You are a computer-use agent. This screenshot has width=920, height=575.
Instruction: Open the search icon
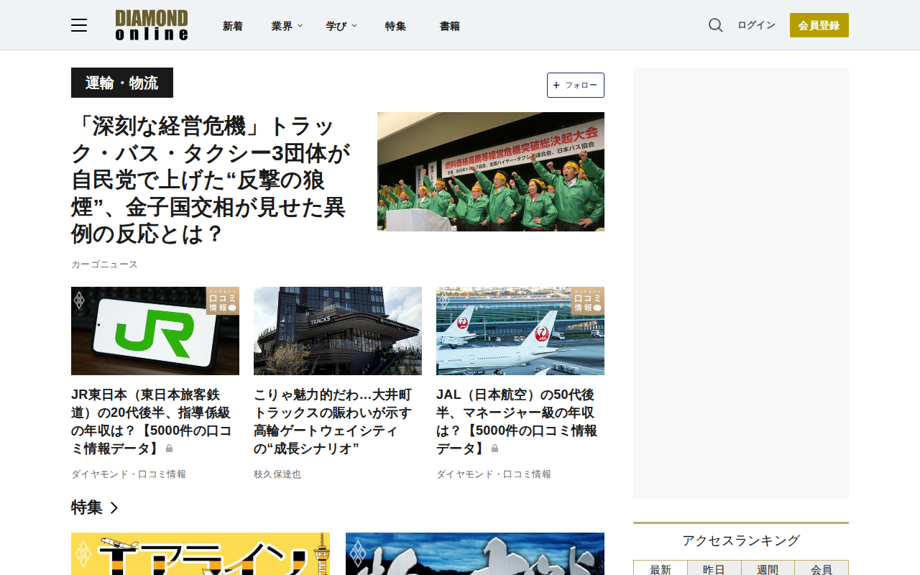click(715, 25)
